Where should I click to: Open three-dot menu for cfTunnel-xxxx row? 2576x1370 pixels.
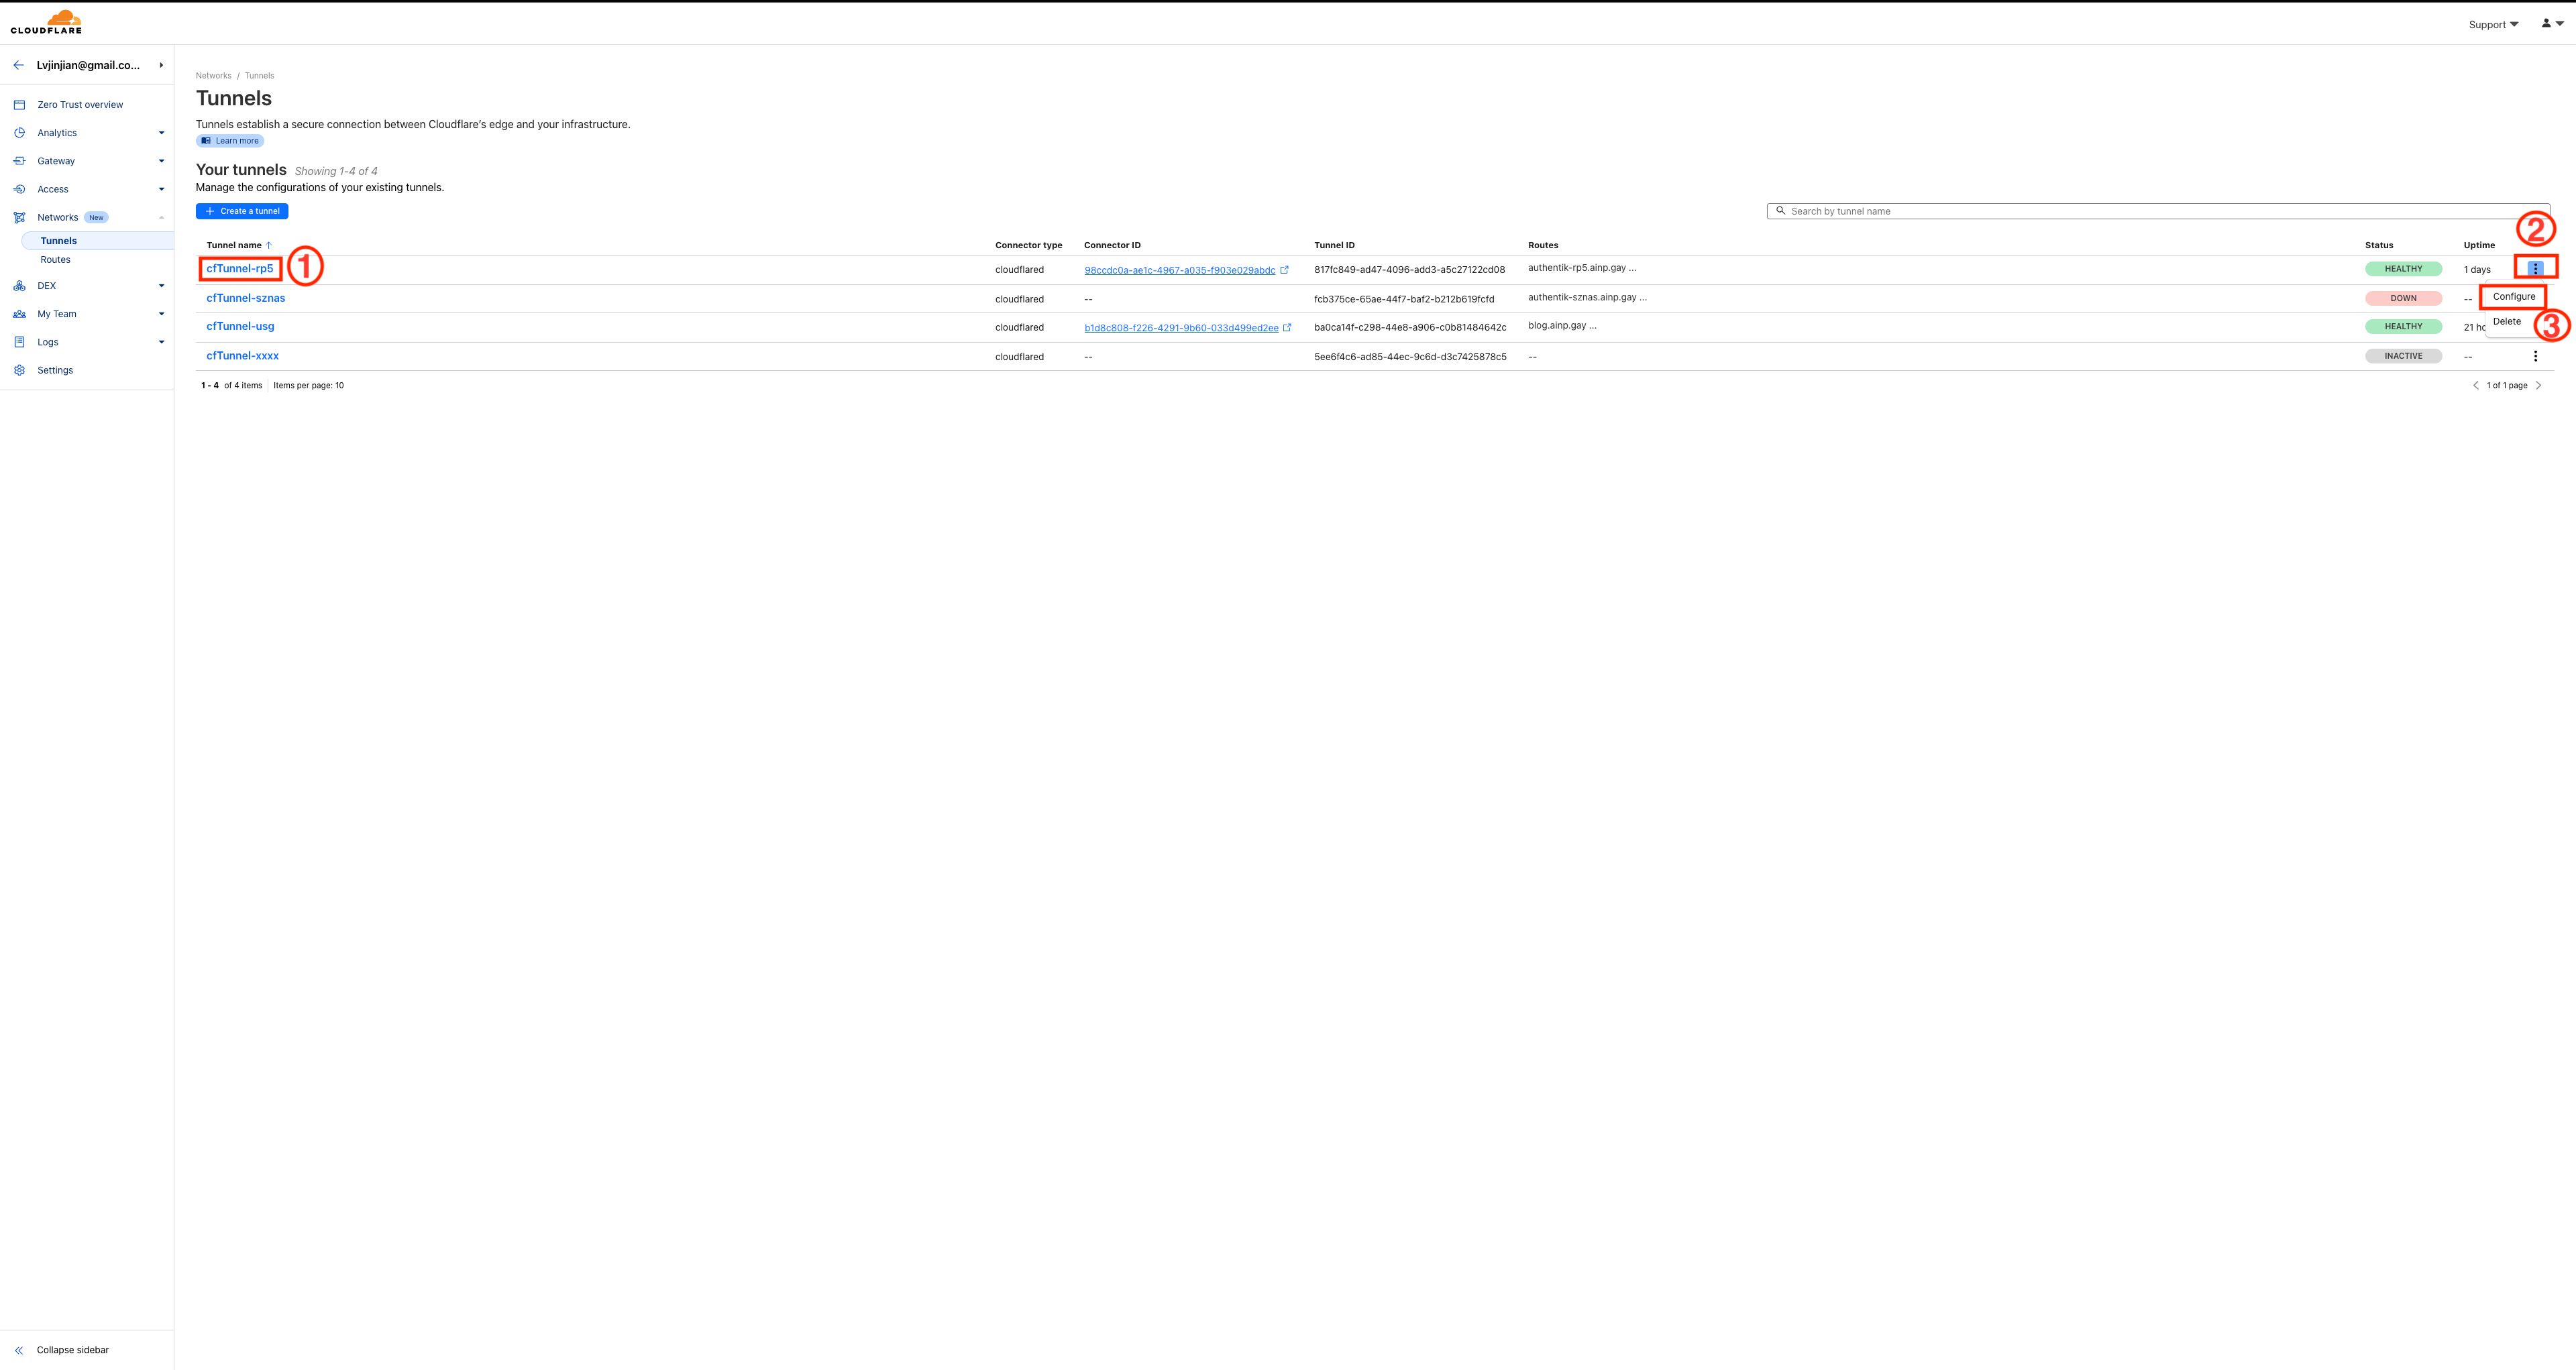click(2535, 355)
